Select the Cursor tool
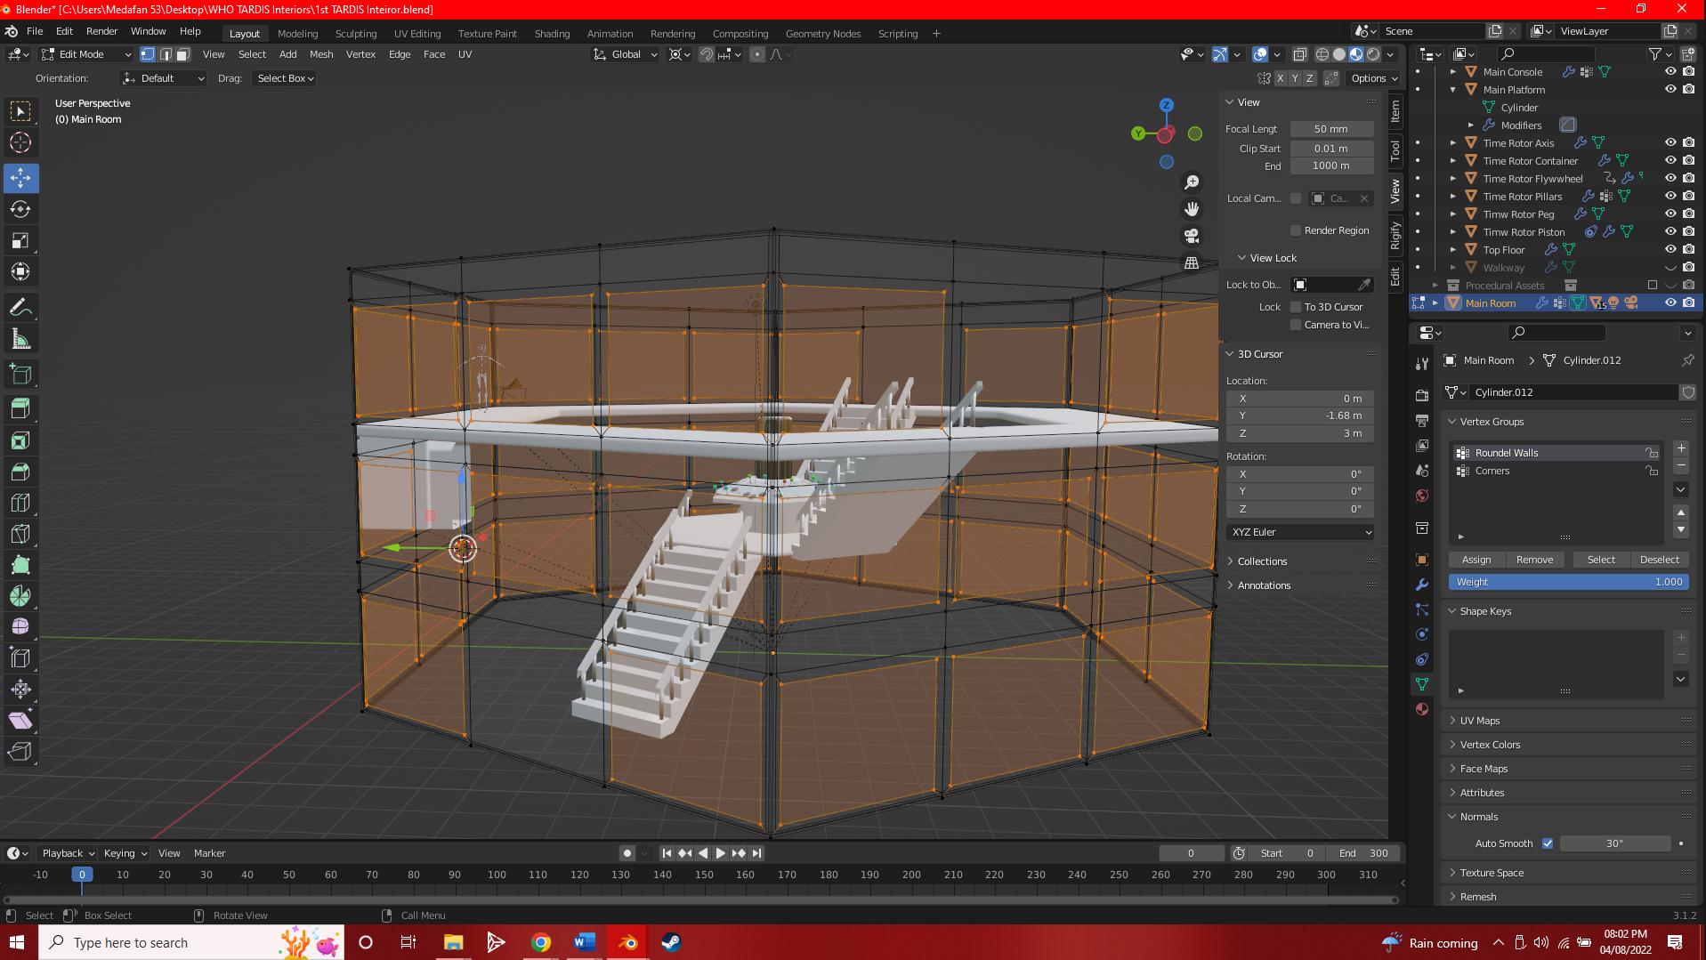The width and height of the screenshot is (1706, 960). click(x=20, y=142)
